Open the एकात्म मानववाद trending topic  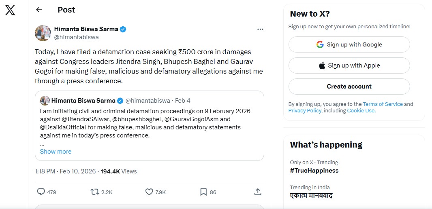311,196
